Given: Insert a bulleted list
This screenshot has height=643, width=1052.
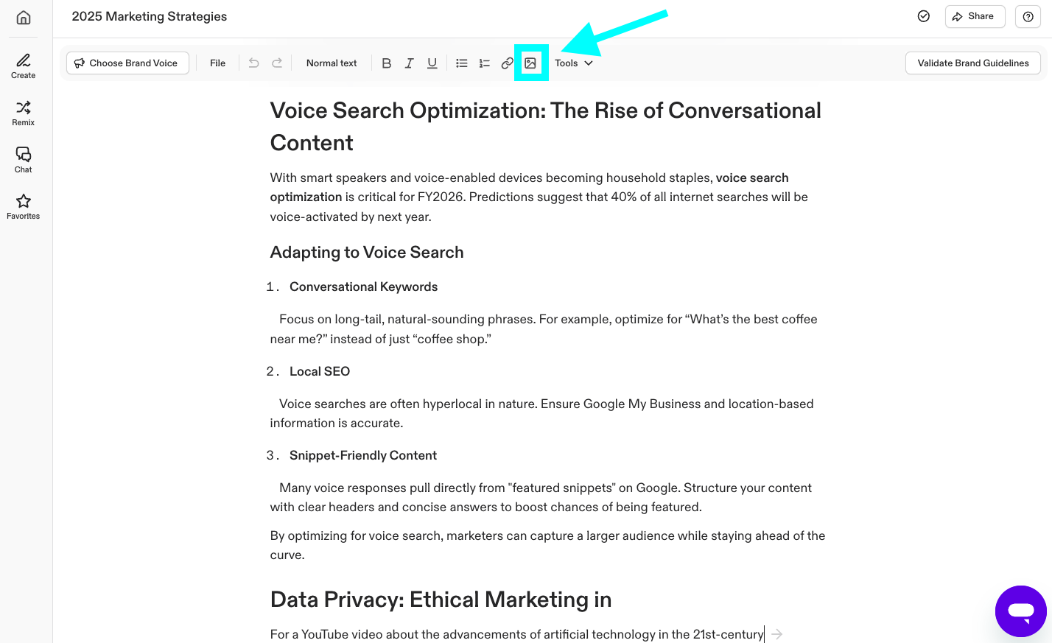Looking at the screenshot, I should [462, 63].
